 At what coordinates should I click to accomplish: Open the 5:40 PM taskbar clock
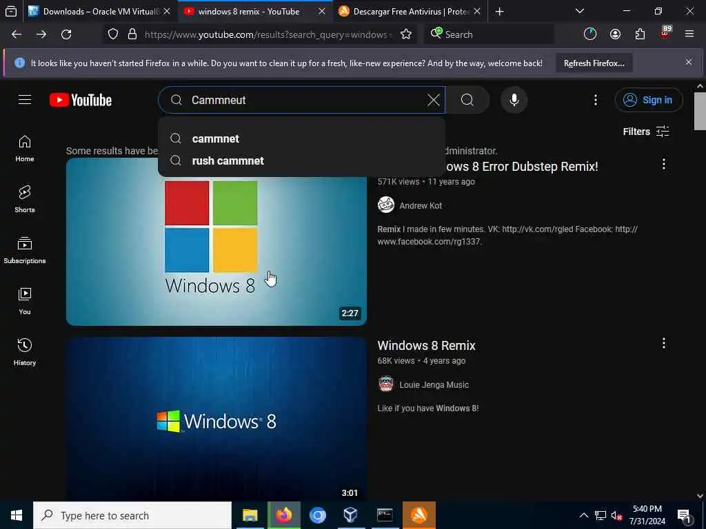click(647, 515)
